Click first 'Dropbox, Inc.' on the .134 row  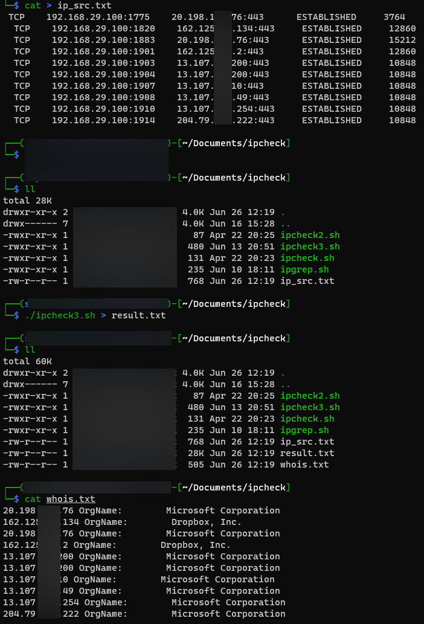(207, 522)
